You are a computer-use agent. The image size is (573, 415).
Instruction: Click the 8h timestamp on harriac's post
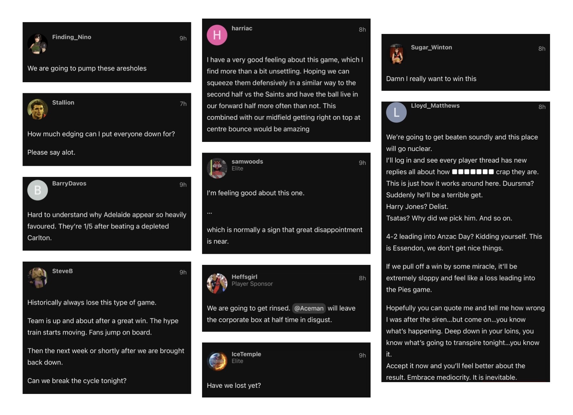[362, 30]
